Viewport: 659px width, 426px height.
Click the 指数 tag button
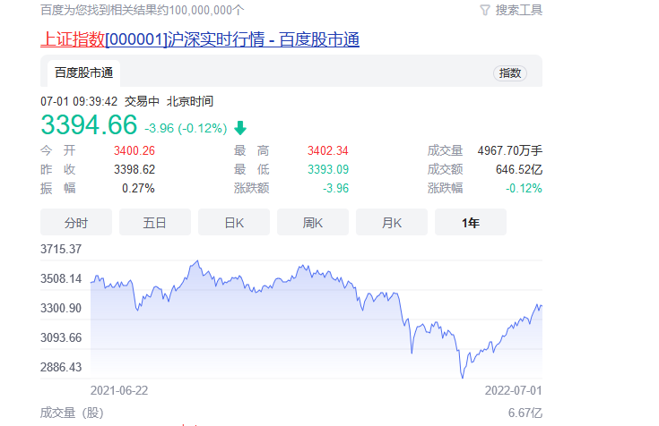click(x=510, y=73)
